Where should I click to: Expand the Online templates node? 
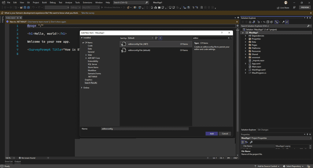[82, 88]
